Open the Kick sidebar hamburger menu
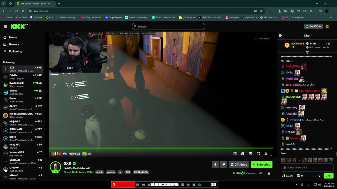 pyautogui.click(x=6, y=27)
